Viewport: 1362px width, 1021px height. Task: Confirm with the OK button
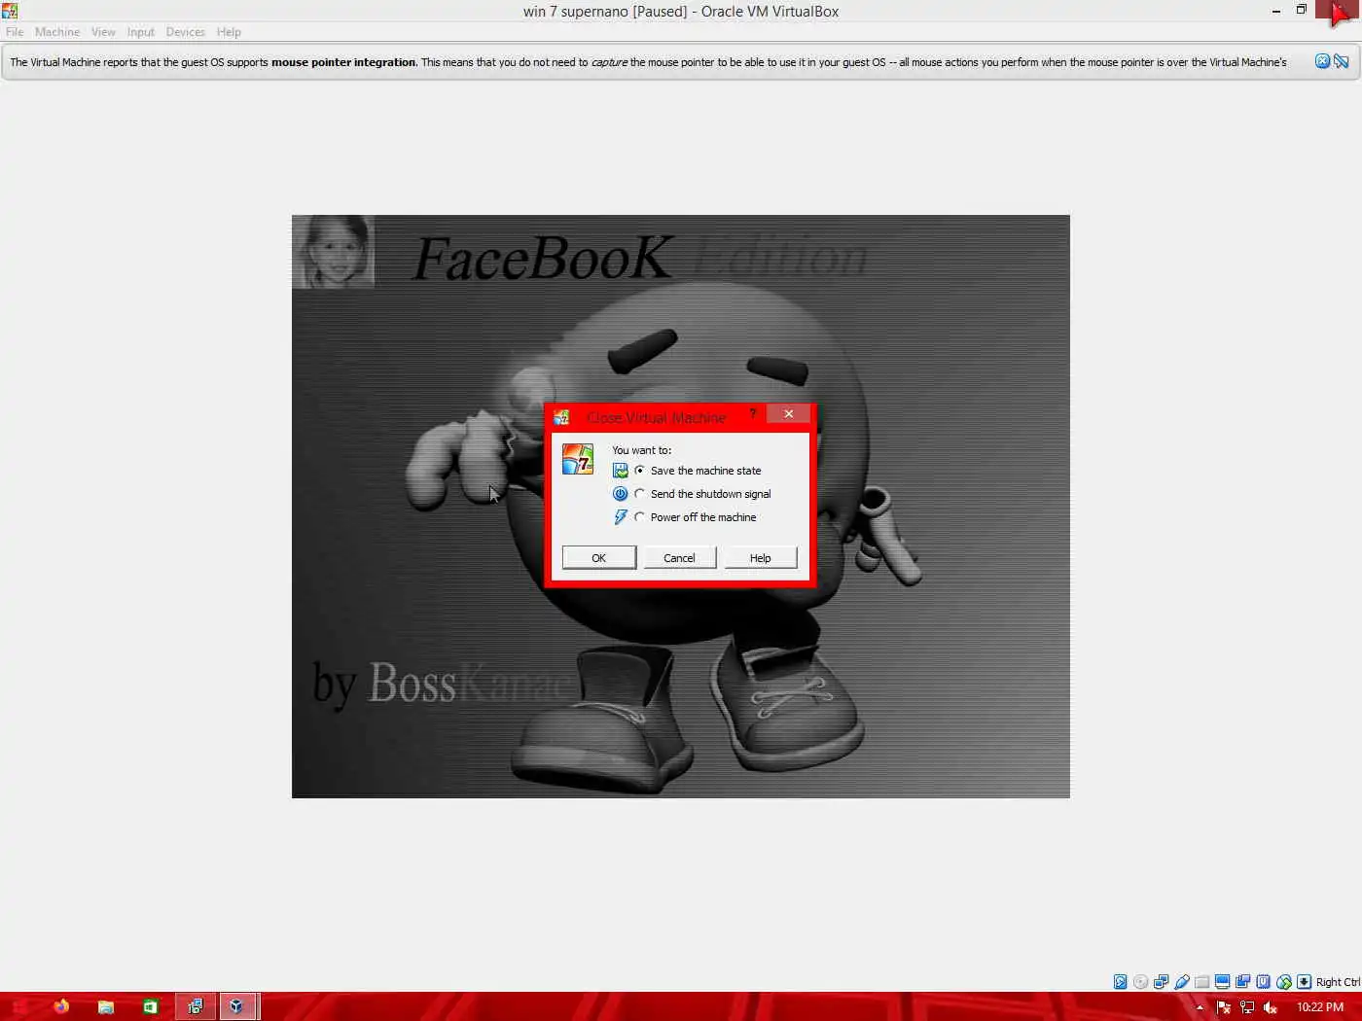[x=599, y=558]
